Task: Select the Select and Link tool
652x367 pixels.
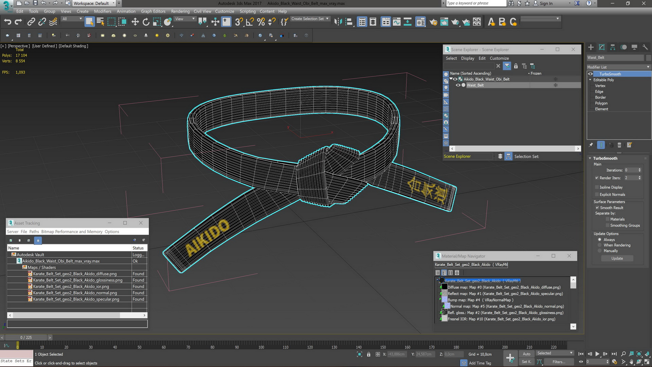Action: pyautogui.click(x=31, y=22)
